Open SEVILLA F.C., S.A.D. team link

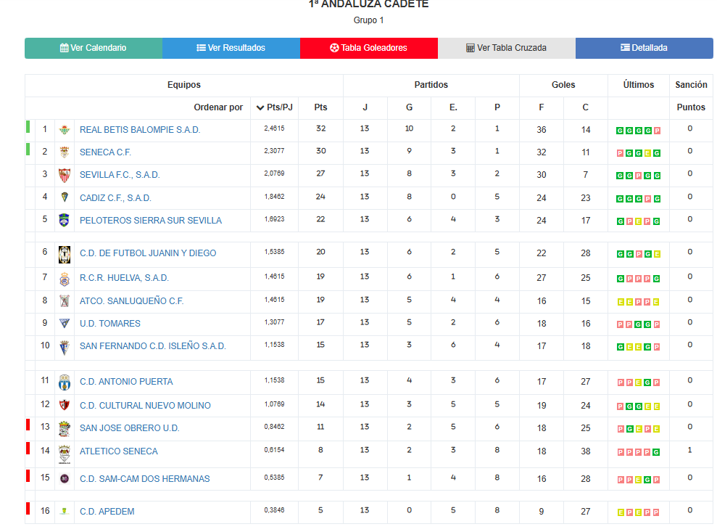(x=120, y=175)
